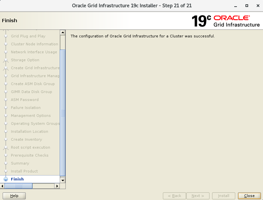
Task: Click the successful configuration message text
Action: 143,36
